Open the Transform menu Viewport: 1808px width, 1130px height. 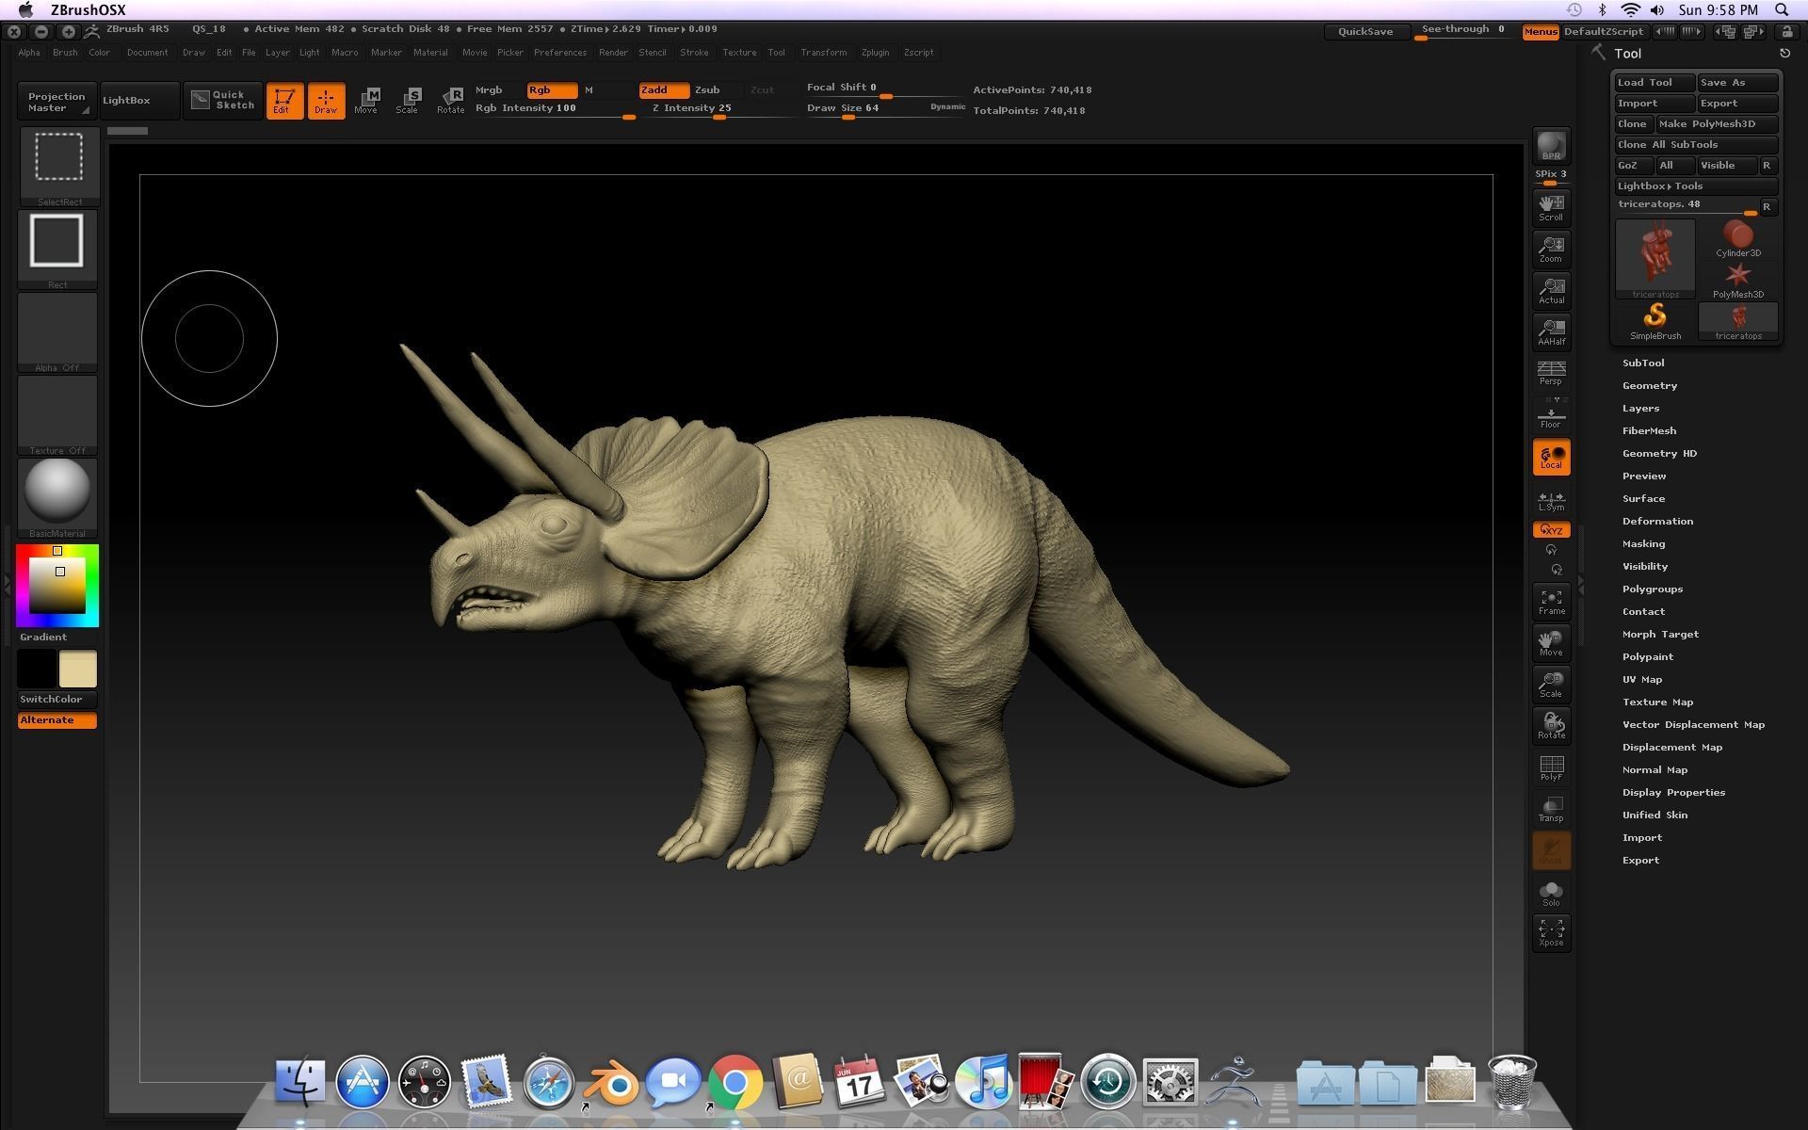point(824,53)
